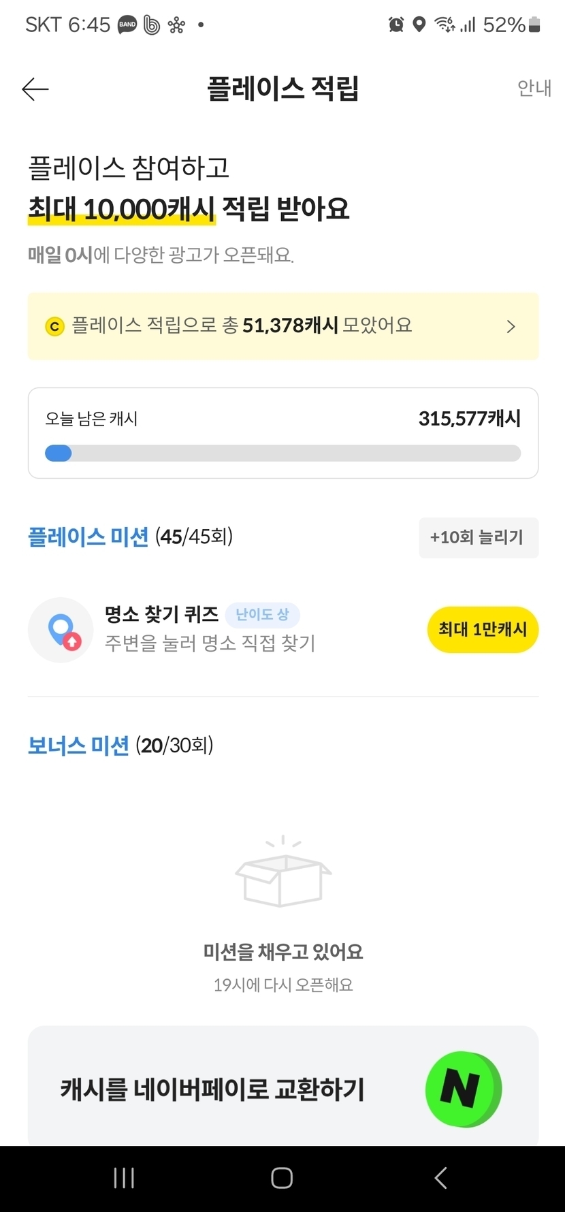Viewport: 565px width, 1212px height.
Task: Tap the yellow cash coin icon
Action: (54, 327)
